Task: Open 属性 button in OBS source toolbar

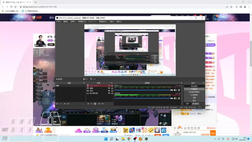Action: click(85, 79)
